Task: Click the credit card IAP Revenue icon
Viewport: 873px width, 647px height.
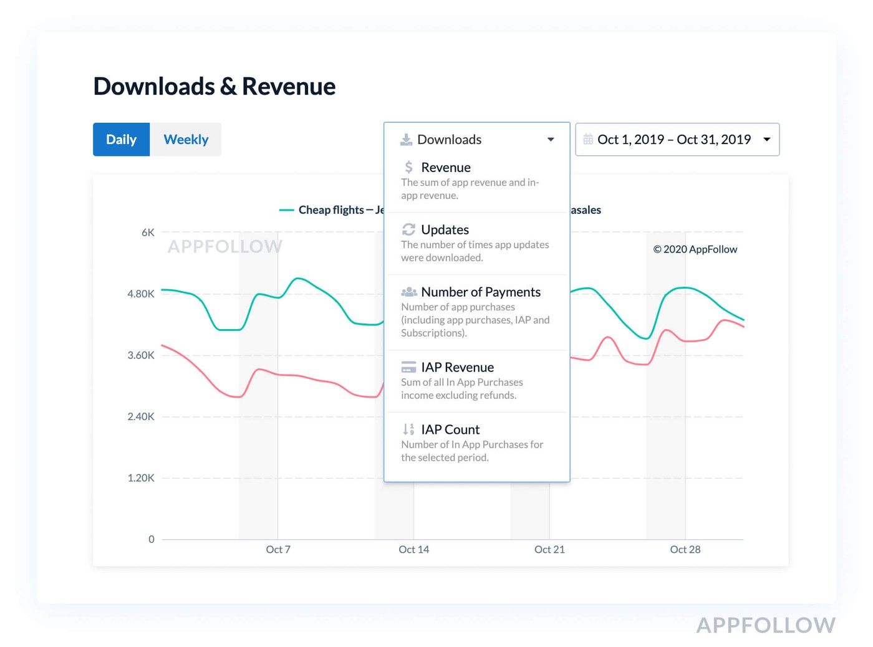Action: 408,367
